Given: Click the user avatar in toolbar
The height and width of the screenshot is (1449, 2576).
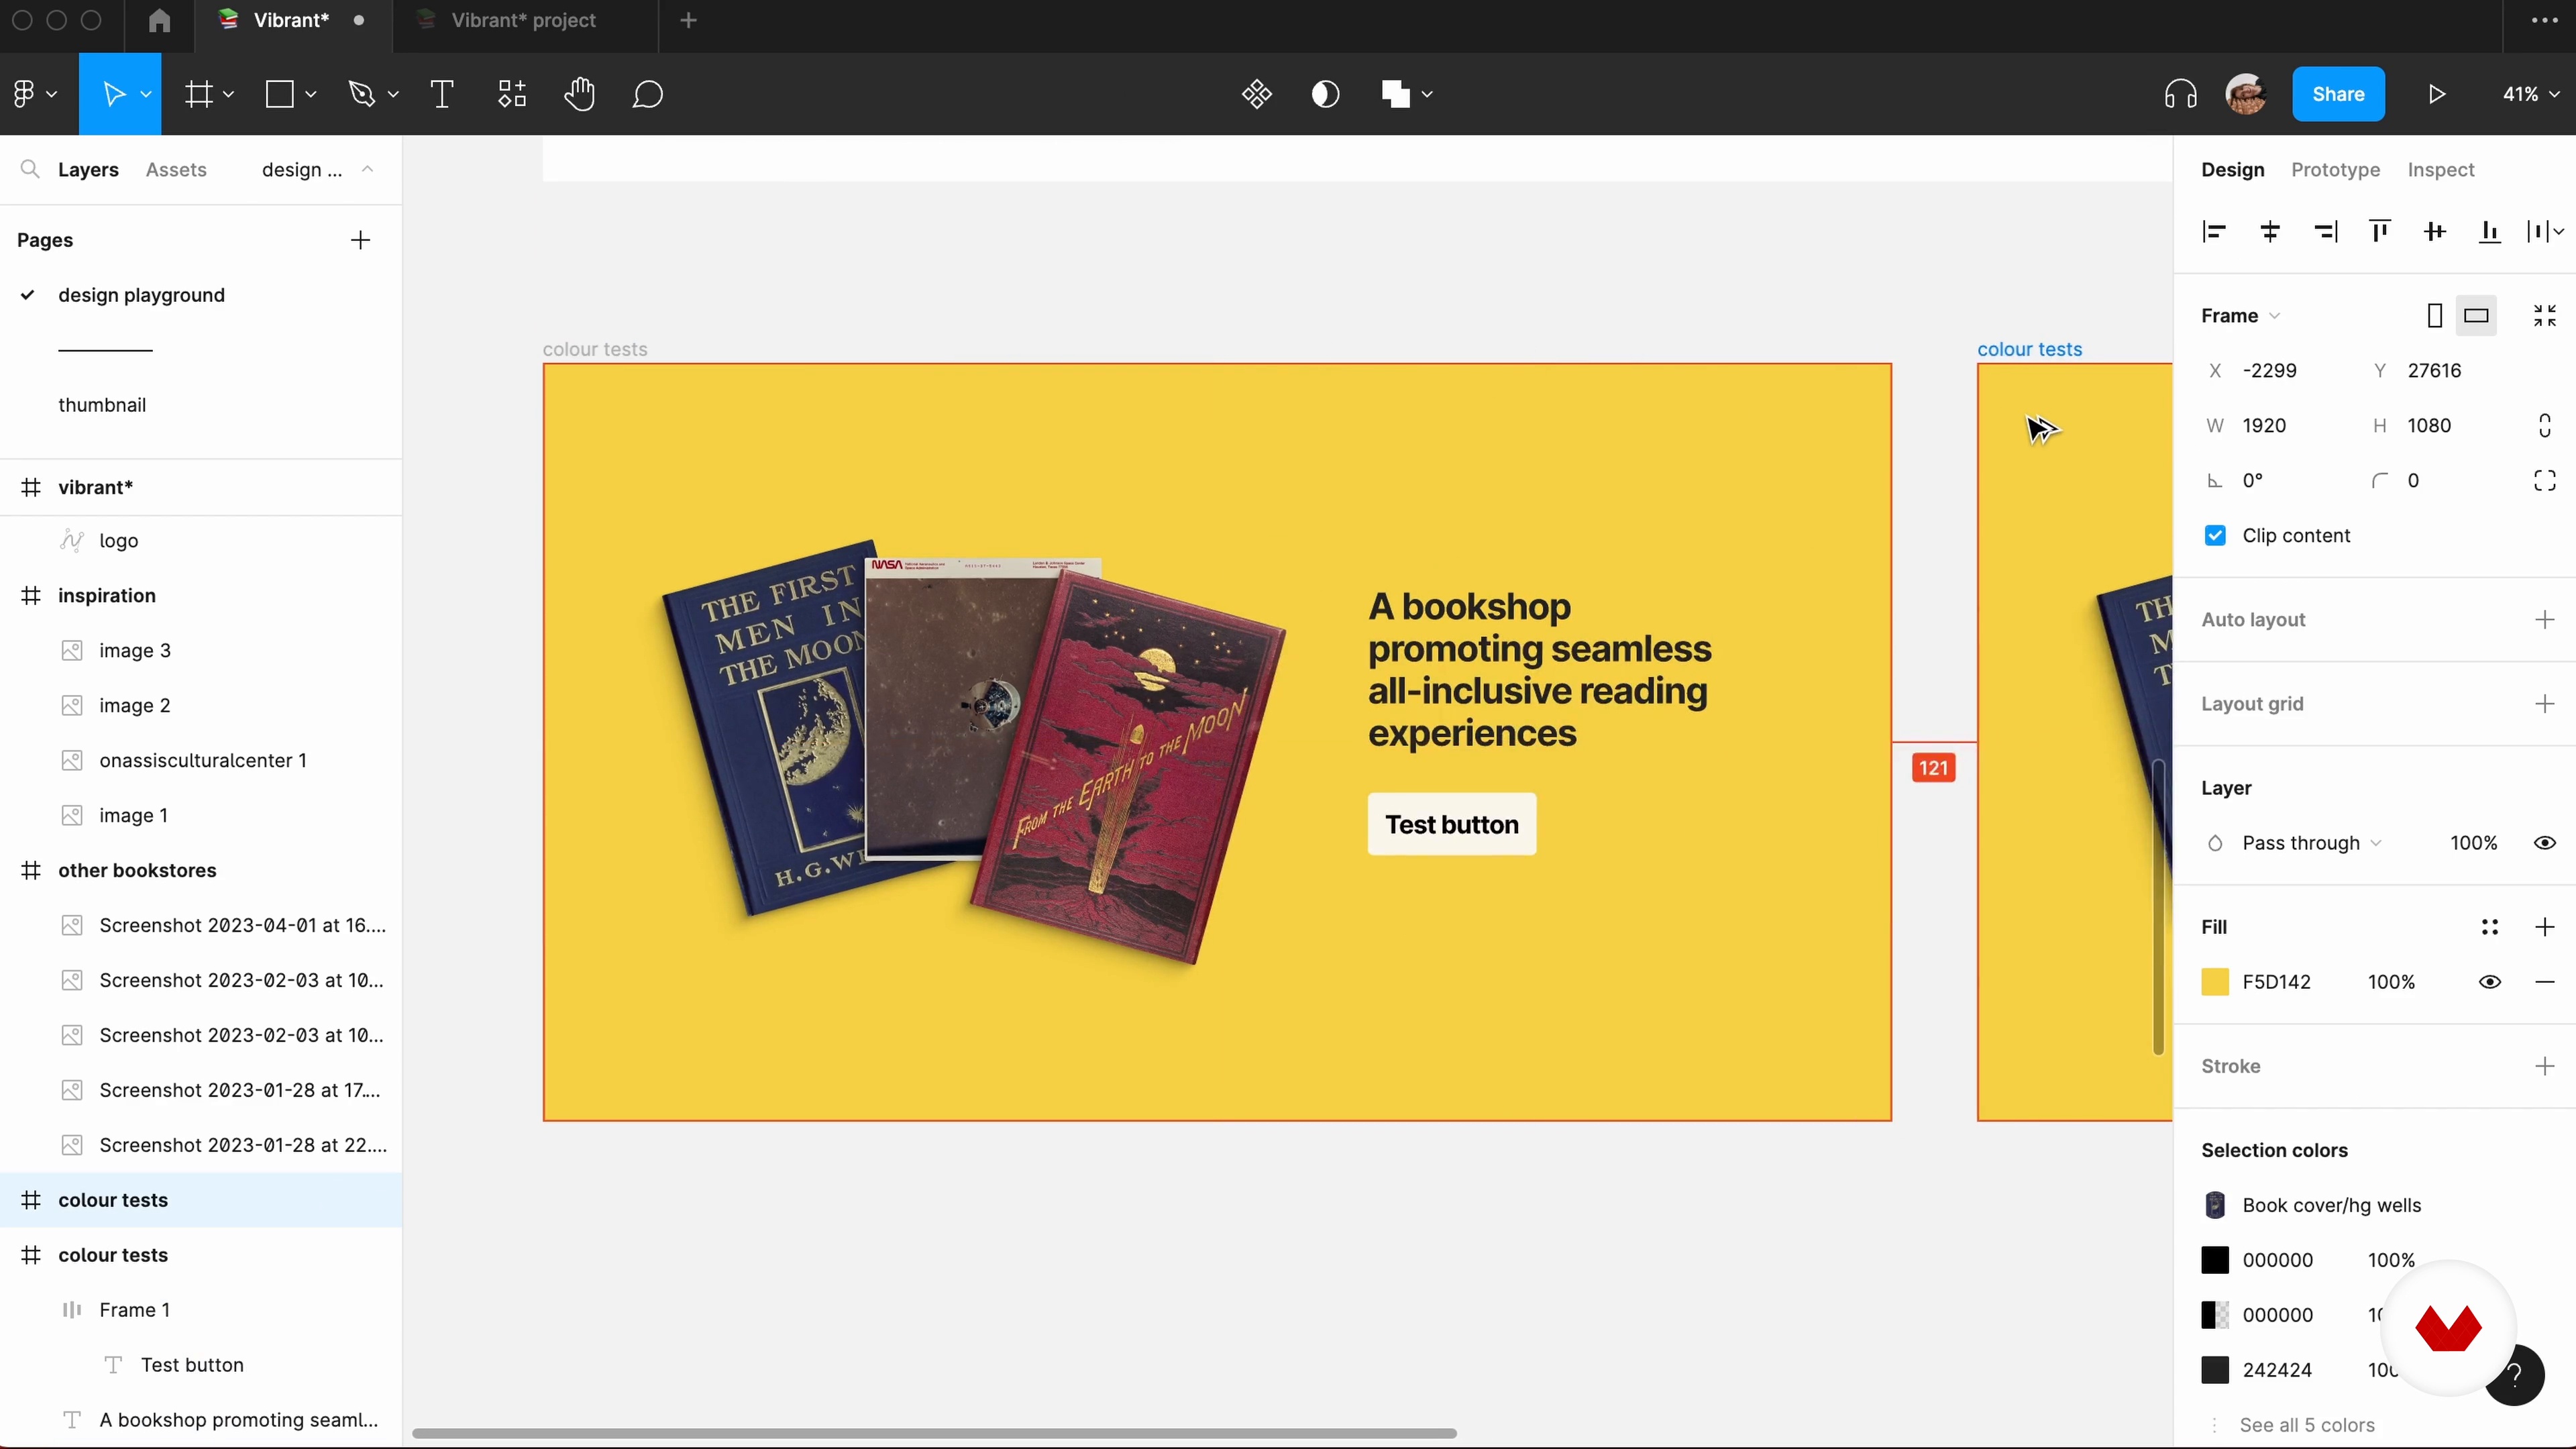Looking at the screenshot, I should pos(2246,94).
